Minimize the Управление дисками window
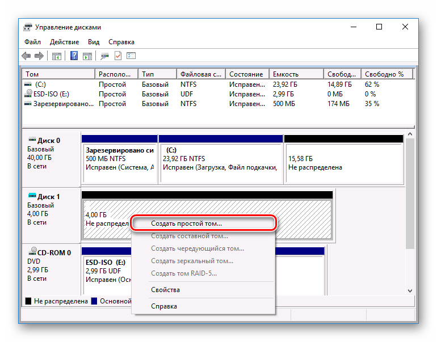Screen dimensions: 437x342 pos(354,27)
